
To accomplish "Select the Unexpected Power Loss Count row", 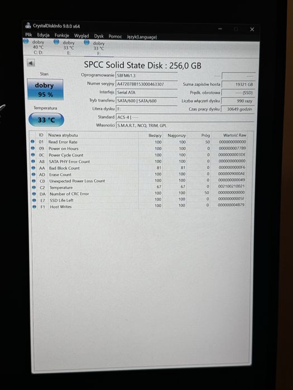I will tap(138, 181).
